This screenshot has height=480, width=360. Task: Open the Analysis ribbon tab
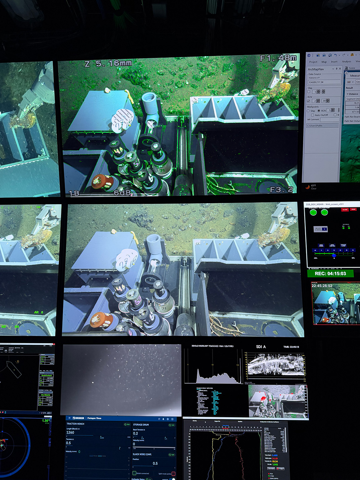pyautogui.click(x=347, y=62)
